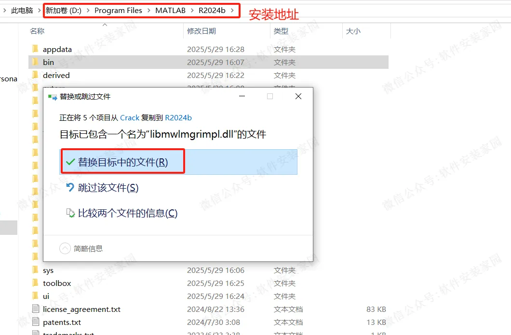
Task: Go to Program Files in the address bar
Action: (118, 11)
